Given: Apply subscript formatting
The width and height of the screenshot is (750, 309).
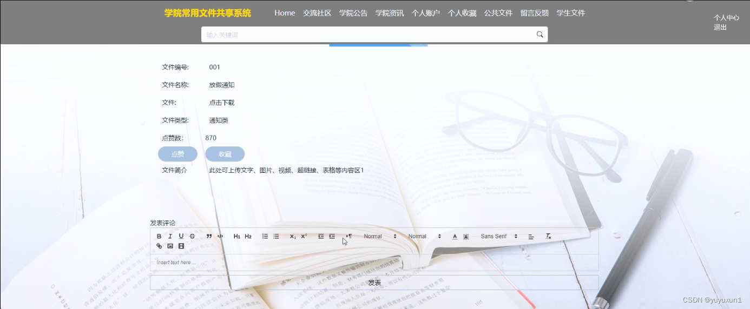Looking at the screenshot, I should pos(293,237).
